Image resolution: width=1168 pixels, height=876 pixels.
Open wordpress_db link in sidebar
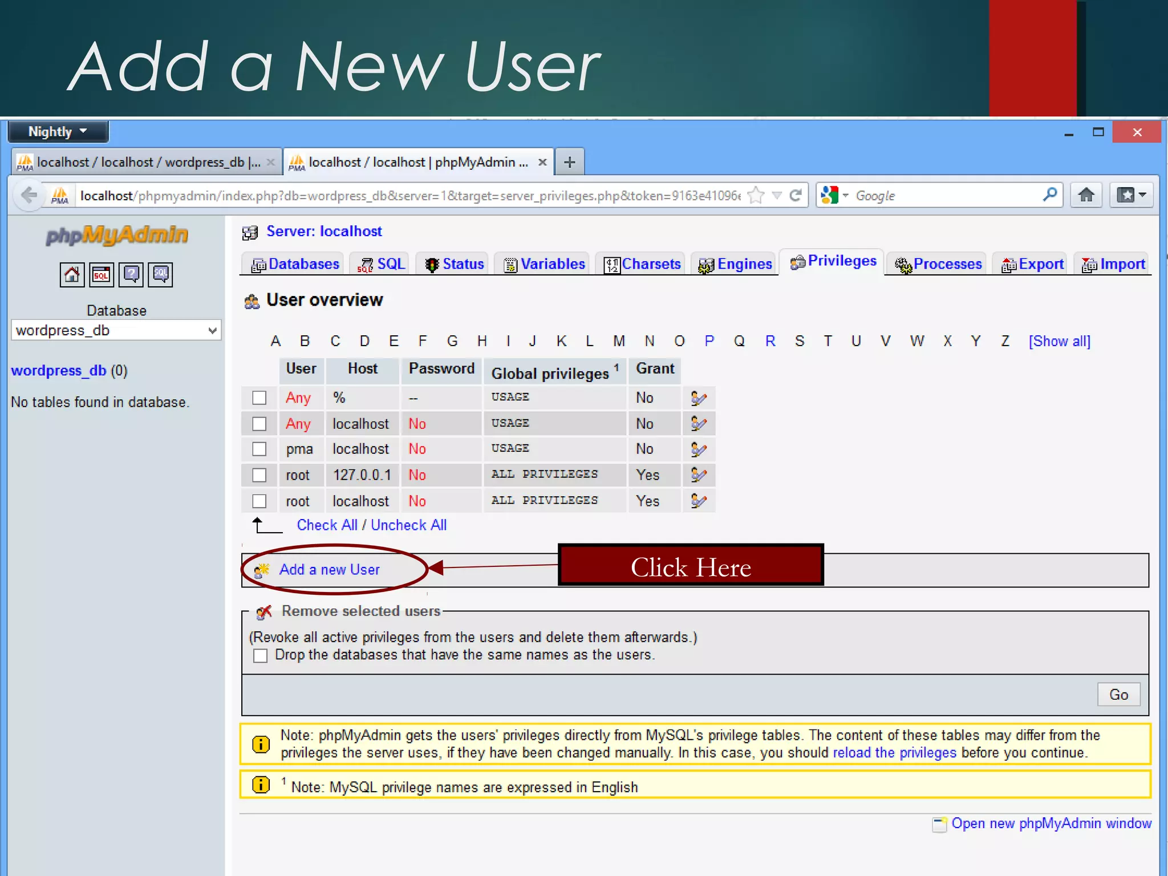click(59, 371)
